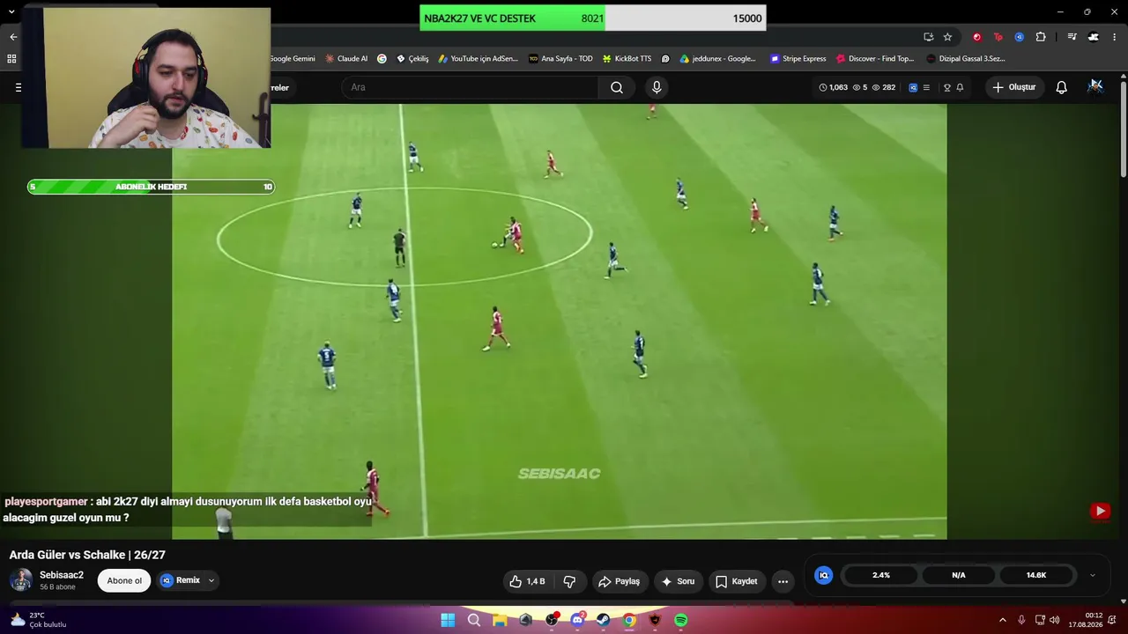Viewport: 1128px width, 634px height.
Task: Start voice search with the microphone icon
Action: tap(656, 87)
